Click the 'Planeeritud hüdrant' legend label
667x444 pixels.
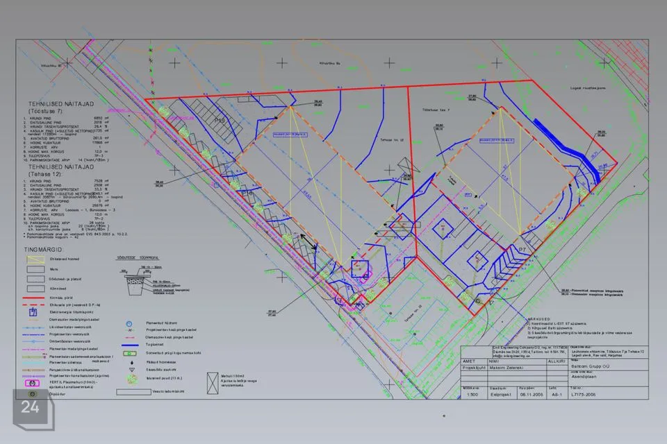pyautogui.click(x=162, y=323)
